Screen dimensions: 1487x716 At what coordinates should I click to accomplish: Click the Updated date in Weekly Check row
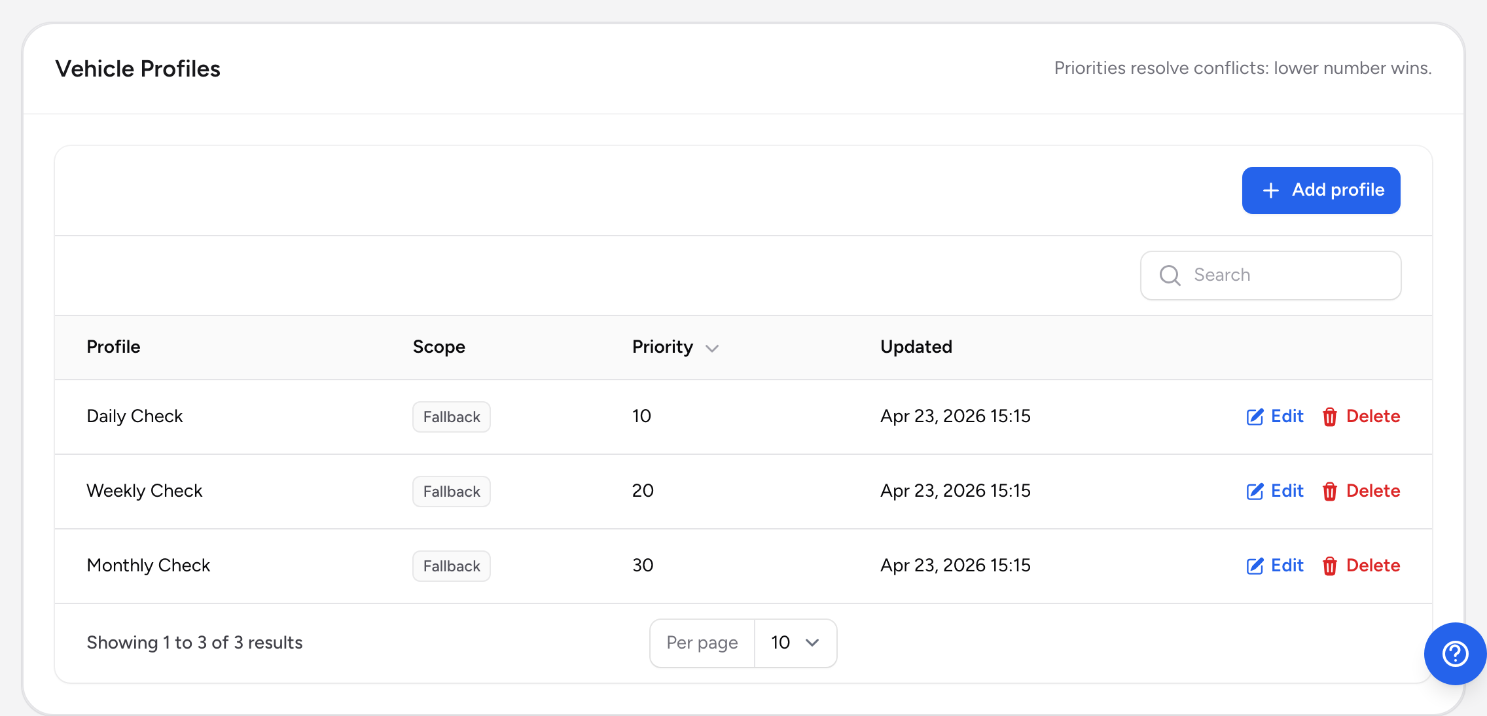coord(956,491)
